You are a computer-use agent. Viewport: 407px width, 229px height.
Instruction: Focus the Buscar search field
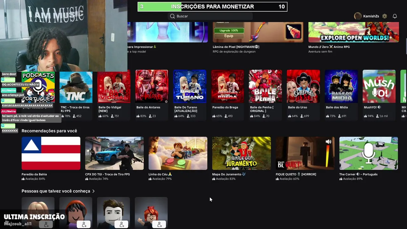click(x=210, y=16)
